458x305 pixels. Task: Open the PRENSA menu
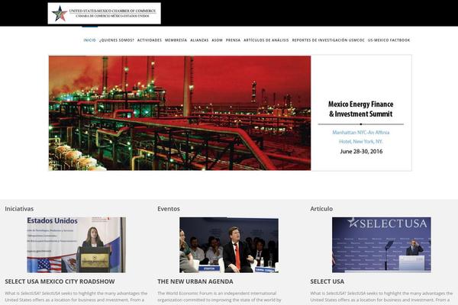pos(233,40)
